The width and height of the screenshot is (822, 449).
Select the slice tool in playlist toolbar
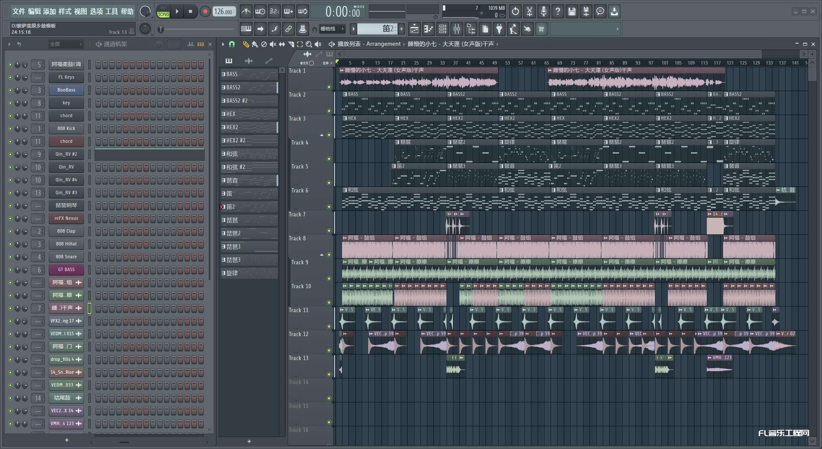(x=291, y=44)
